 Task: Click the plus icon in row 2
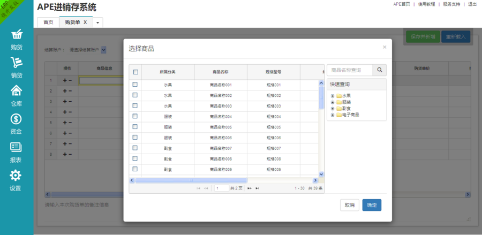(x=65, y=91)
